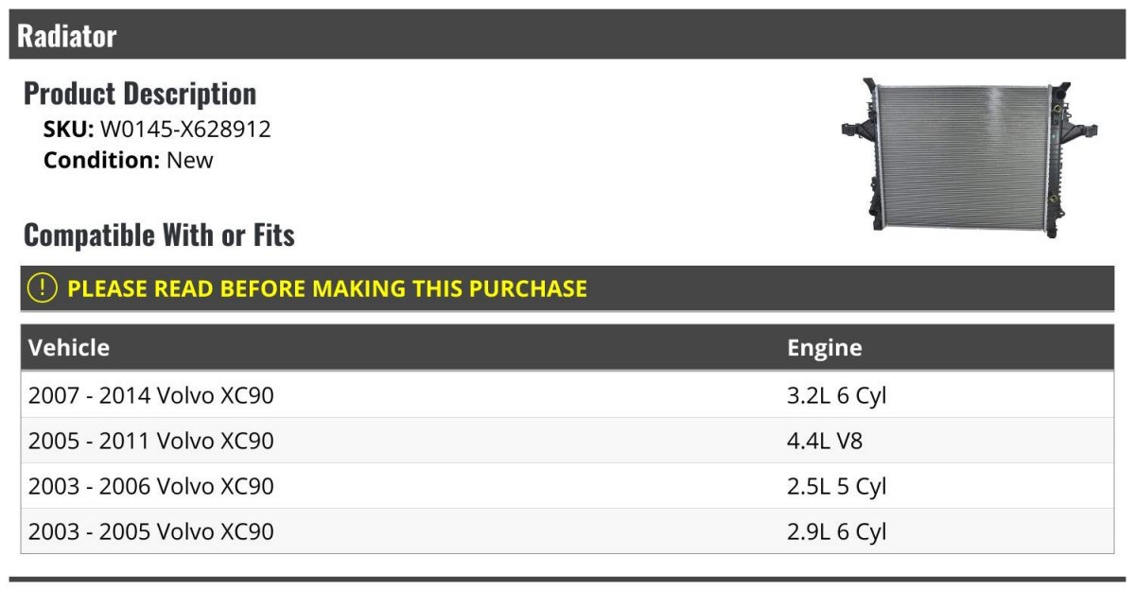Click the SKU label
1135x591 pixels.
[68, 130]
